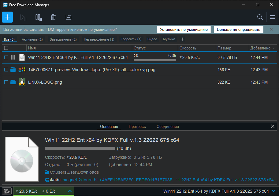Check the Windows logo png row checkbox
279x196 pixels.
(x=6, y=70)
